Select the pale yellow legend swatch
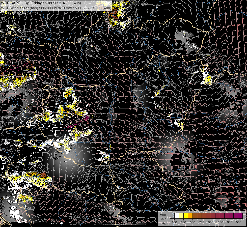Image resolution: width=247 pixels, height=227 pixels. pos(181,216)
